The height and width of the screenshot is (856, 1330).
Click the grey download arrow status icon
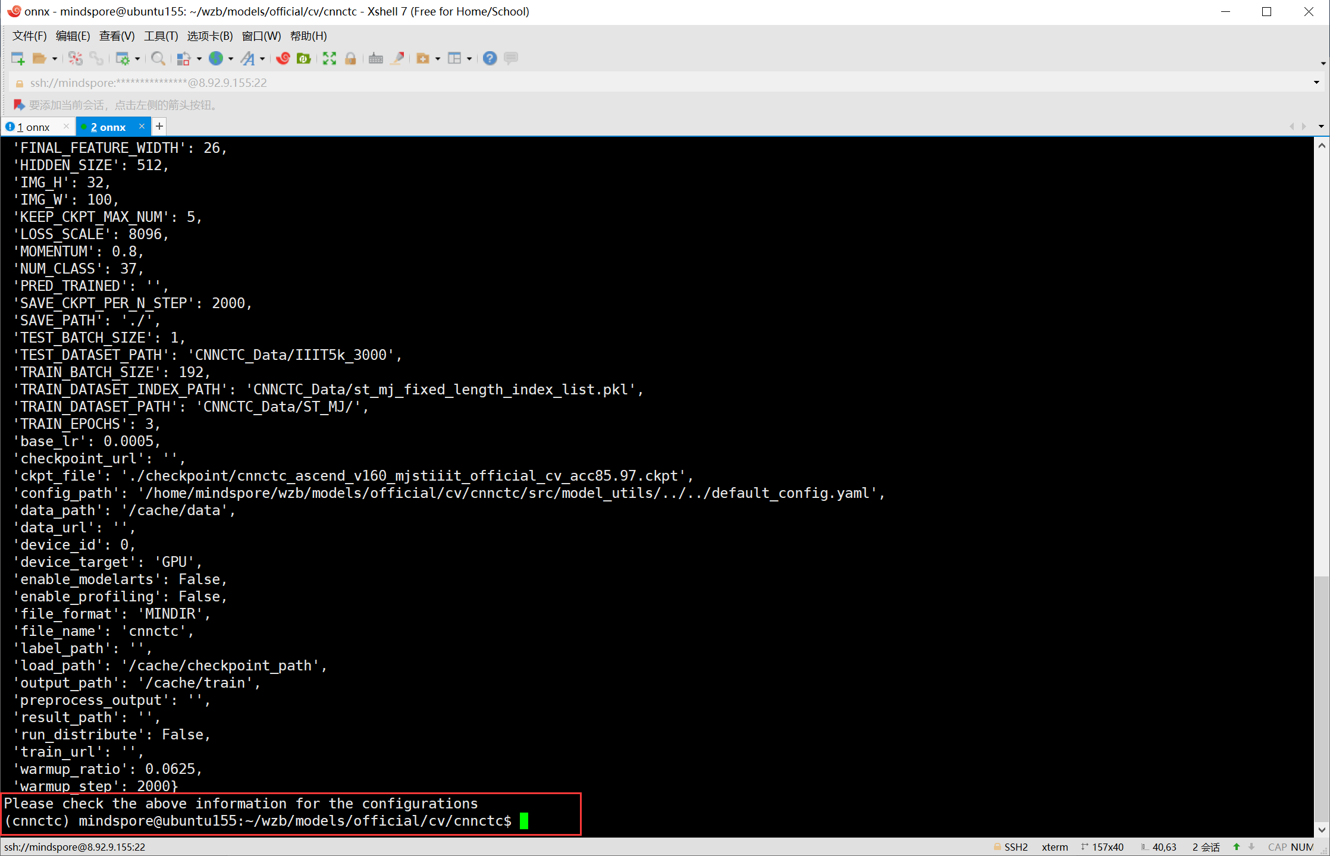(1251, 847)
